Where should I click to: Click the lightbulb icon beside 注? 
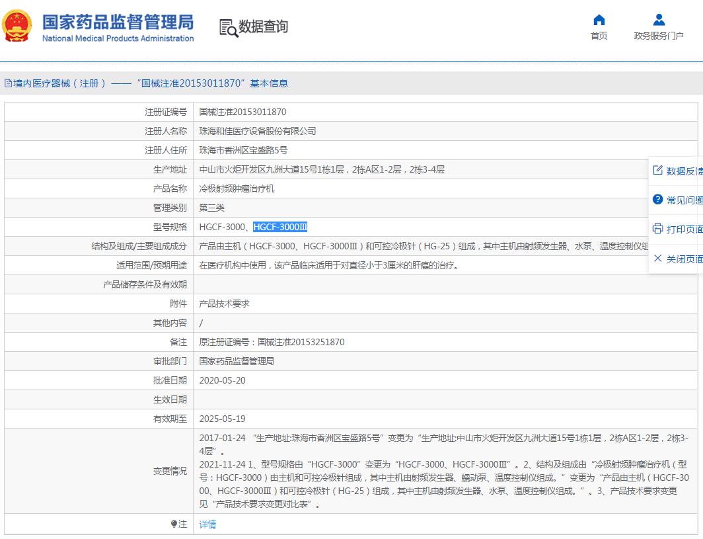coord(174,524)
